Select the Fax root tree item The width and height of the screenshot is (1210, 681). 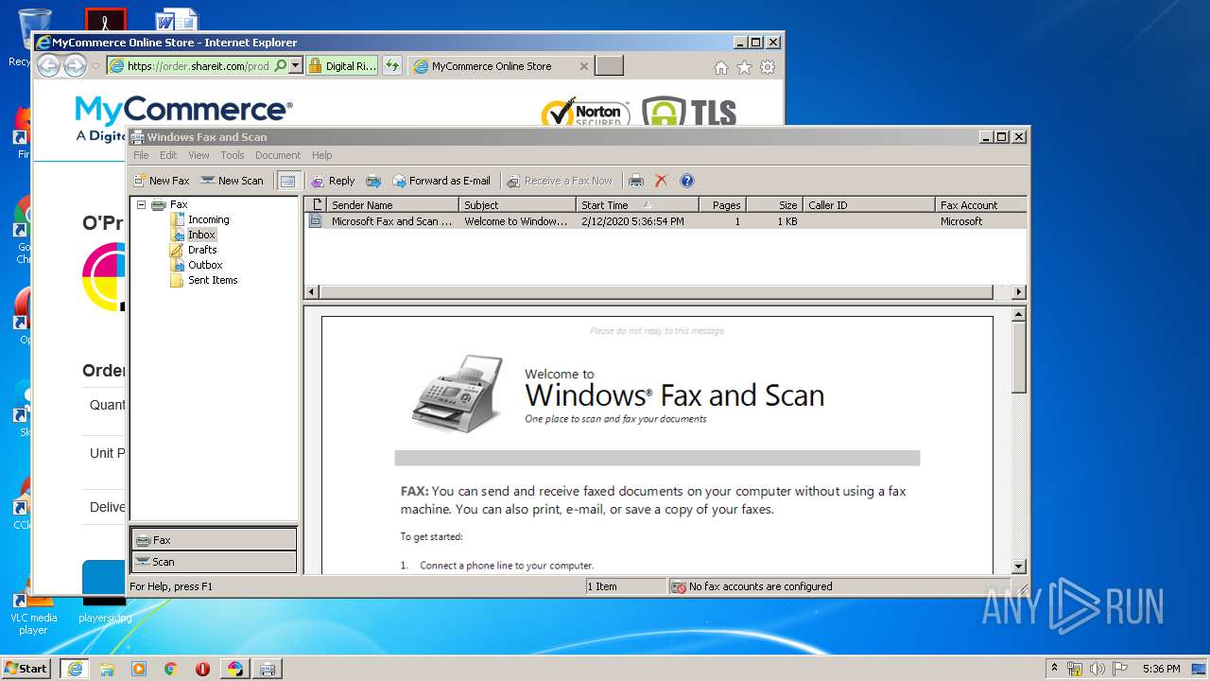click(179, 204)
